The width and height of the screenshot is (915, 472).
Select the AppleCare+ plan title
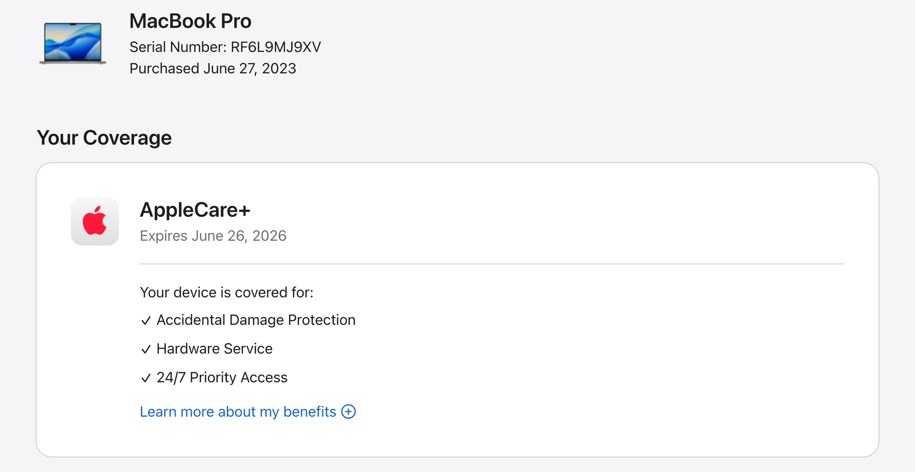tap(195, 210)
